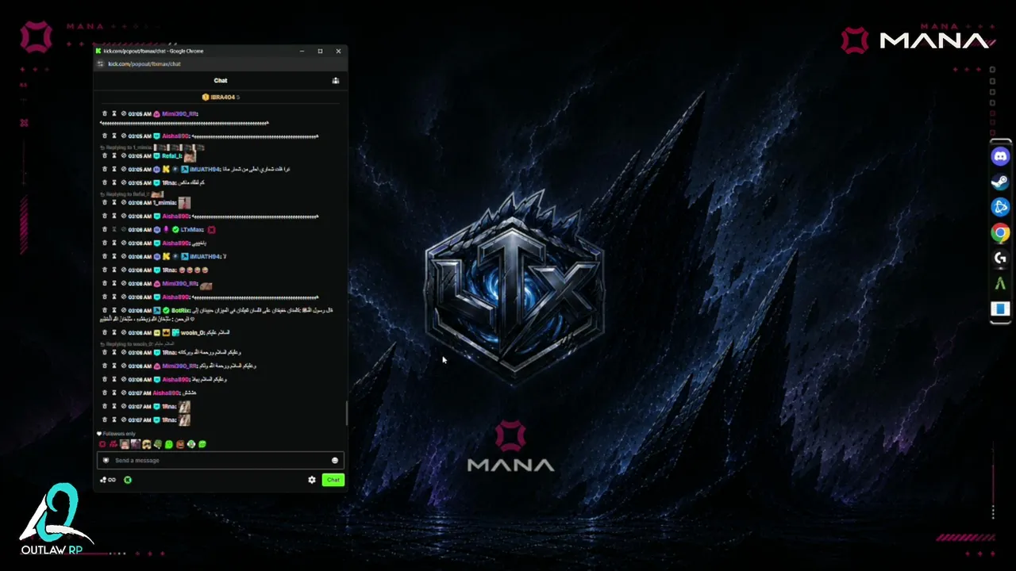Image resolution: width=1016 pixels, height=571 pixels.
Task: Jump to message via "Replying to 1_mimia"
Action: (129, 148)
